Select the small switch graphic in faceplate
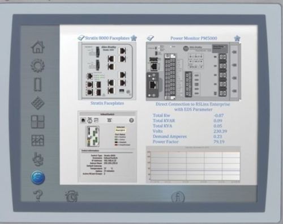 point(93,137)
